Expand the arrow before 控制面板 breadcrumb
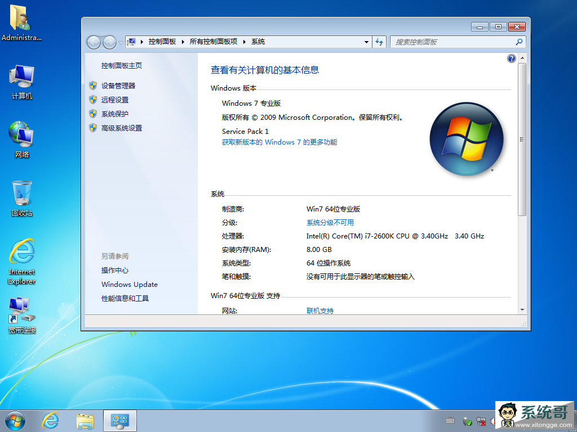This screenshot has height=432, width=577. click(x=142, y=42)
